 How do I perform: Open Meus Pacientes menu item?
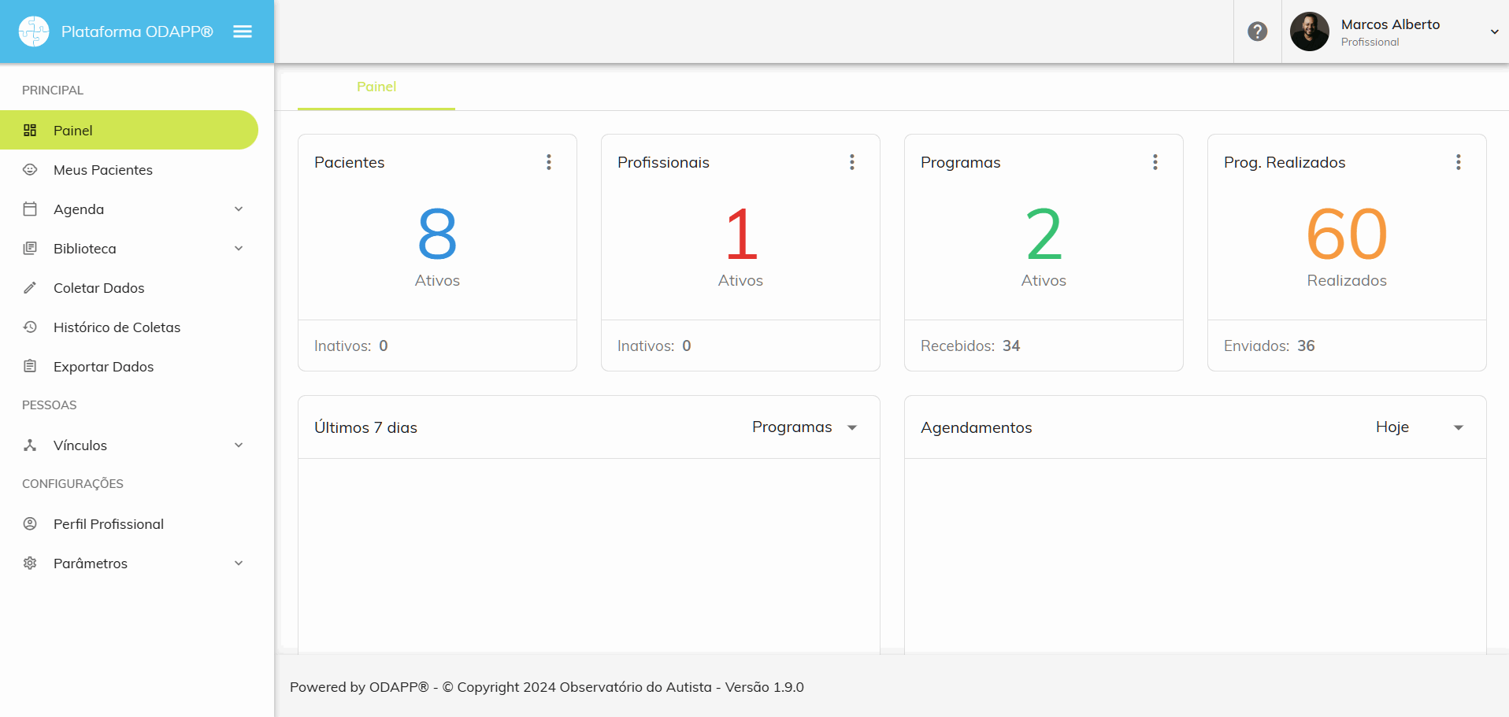(x=129, y=169)
